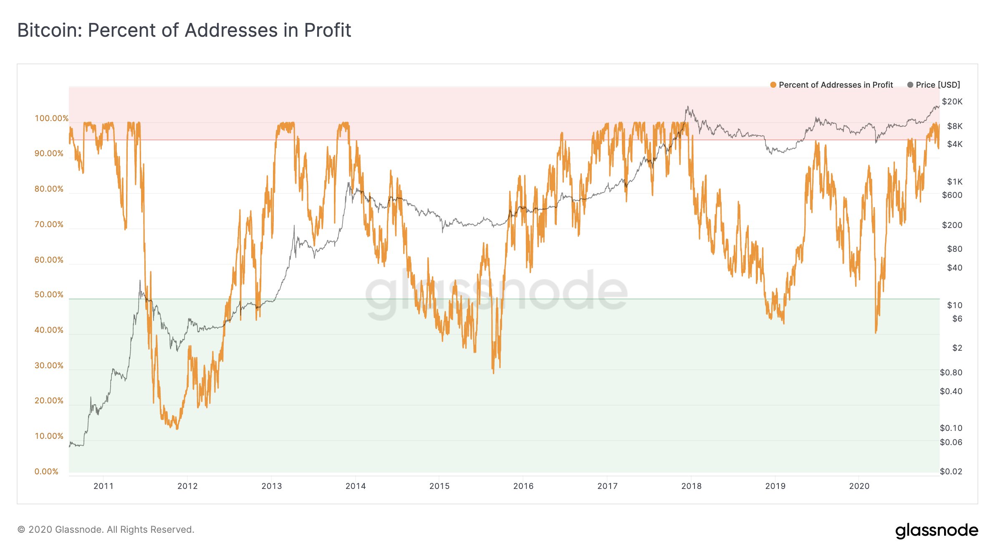Click the chart title Bitcoin: Percent of Addresses in Profit
This screenshot has height=557, width=995.
point(184,30)
